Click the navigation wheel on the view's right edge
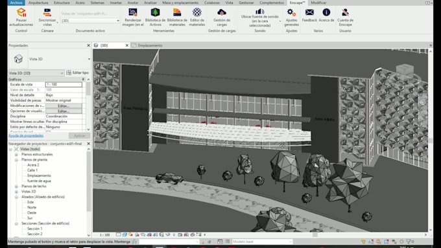441x248 pixels. [x=423, y=102]
